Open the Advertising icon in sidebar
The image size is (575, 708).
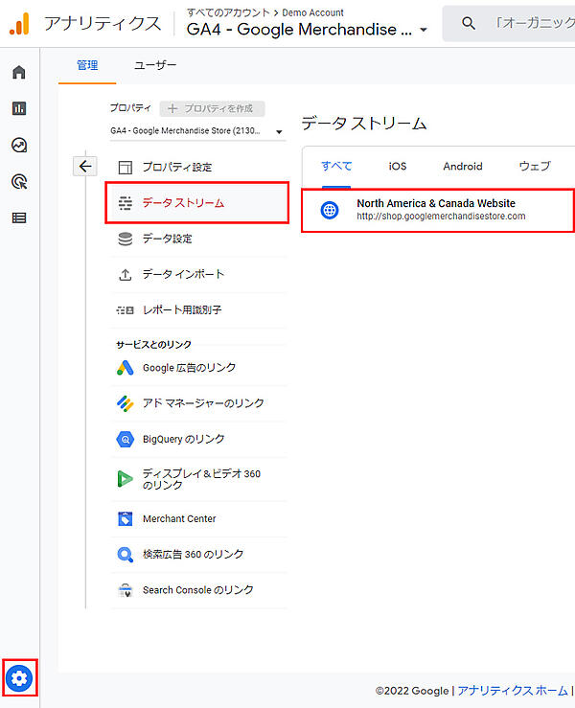(x=19, y=182)
